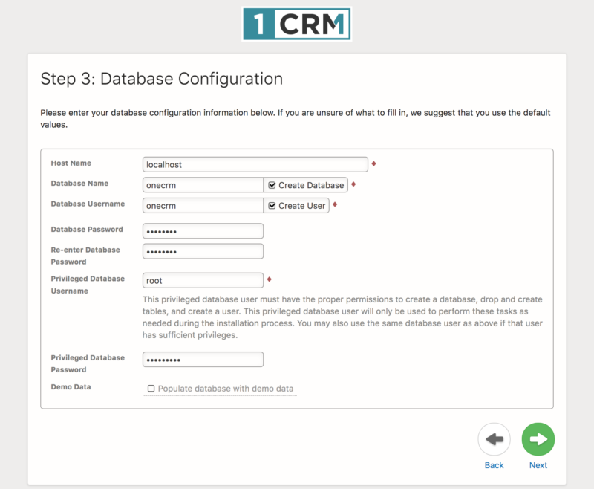Click the green Next arrow icon
This screenshot has width=594, height=489.
tap(538, 439)
